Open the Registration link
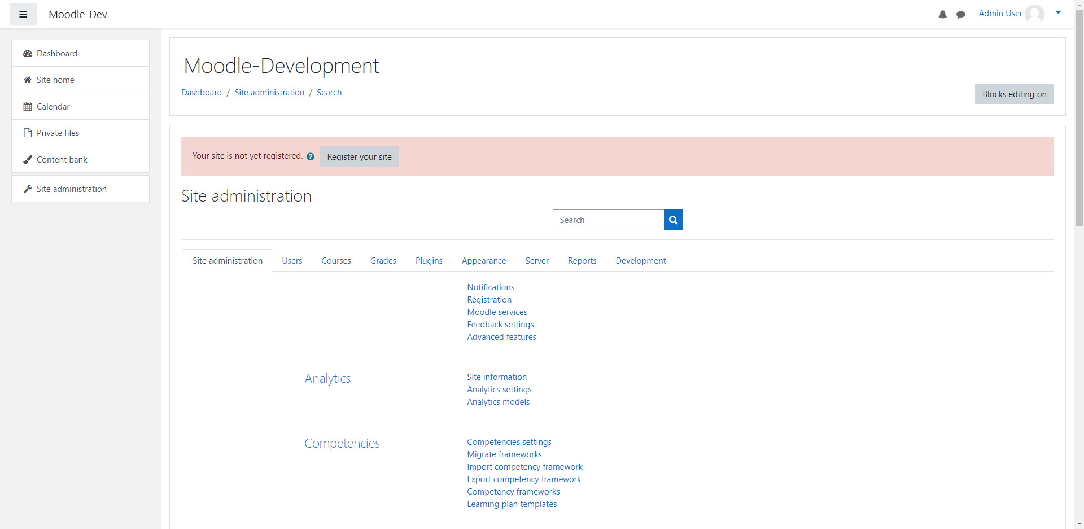Image resolution: width=1084 pixels, height=529 pixels. [489, 300]
